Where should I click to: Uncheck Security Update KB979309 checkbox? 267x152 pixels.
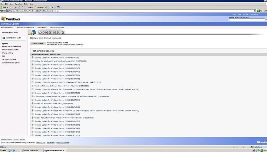33,57
